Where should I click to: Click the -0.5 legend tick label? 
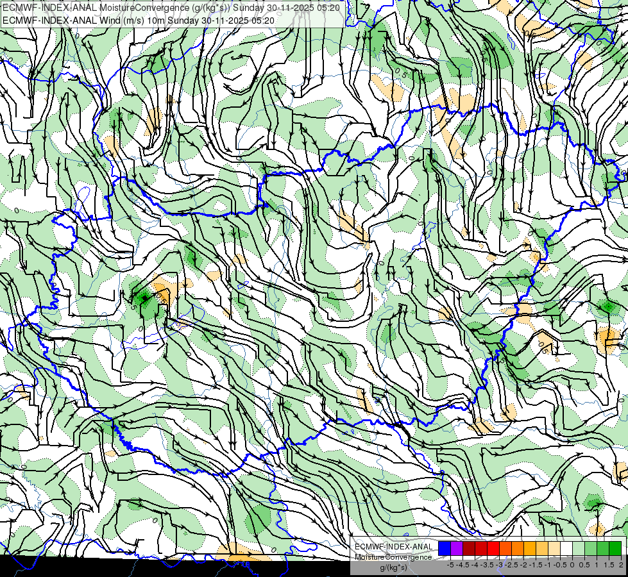pos(560,565)
